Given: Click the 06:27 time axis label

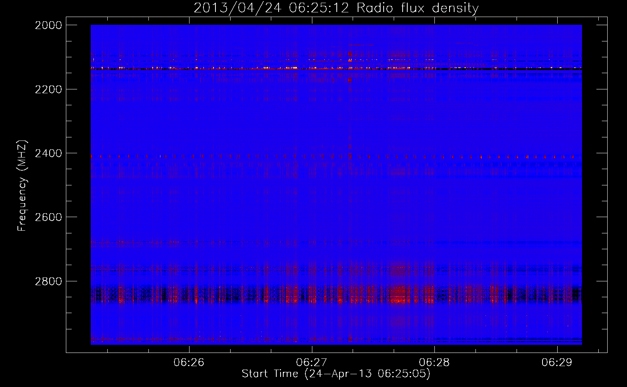Looking at the screenshot, I should pyautogui.click(x=312, y=362).
